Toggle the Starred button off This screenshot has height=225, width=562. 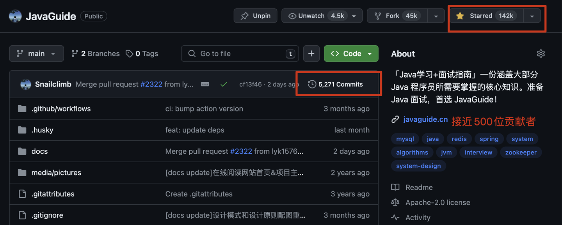[486, 16]
